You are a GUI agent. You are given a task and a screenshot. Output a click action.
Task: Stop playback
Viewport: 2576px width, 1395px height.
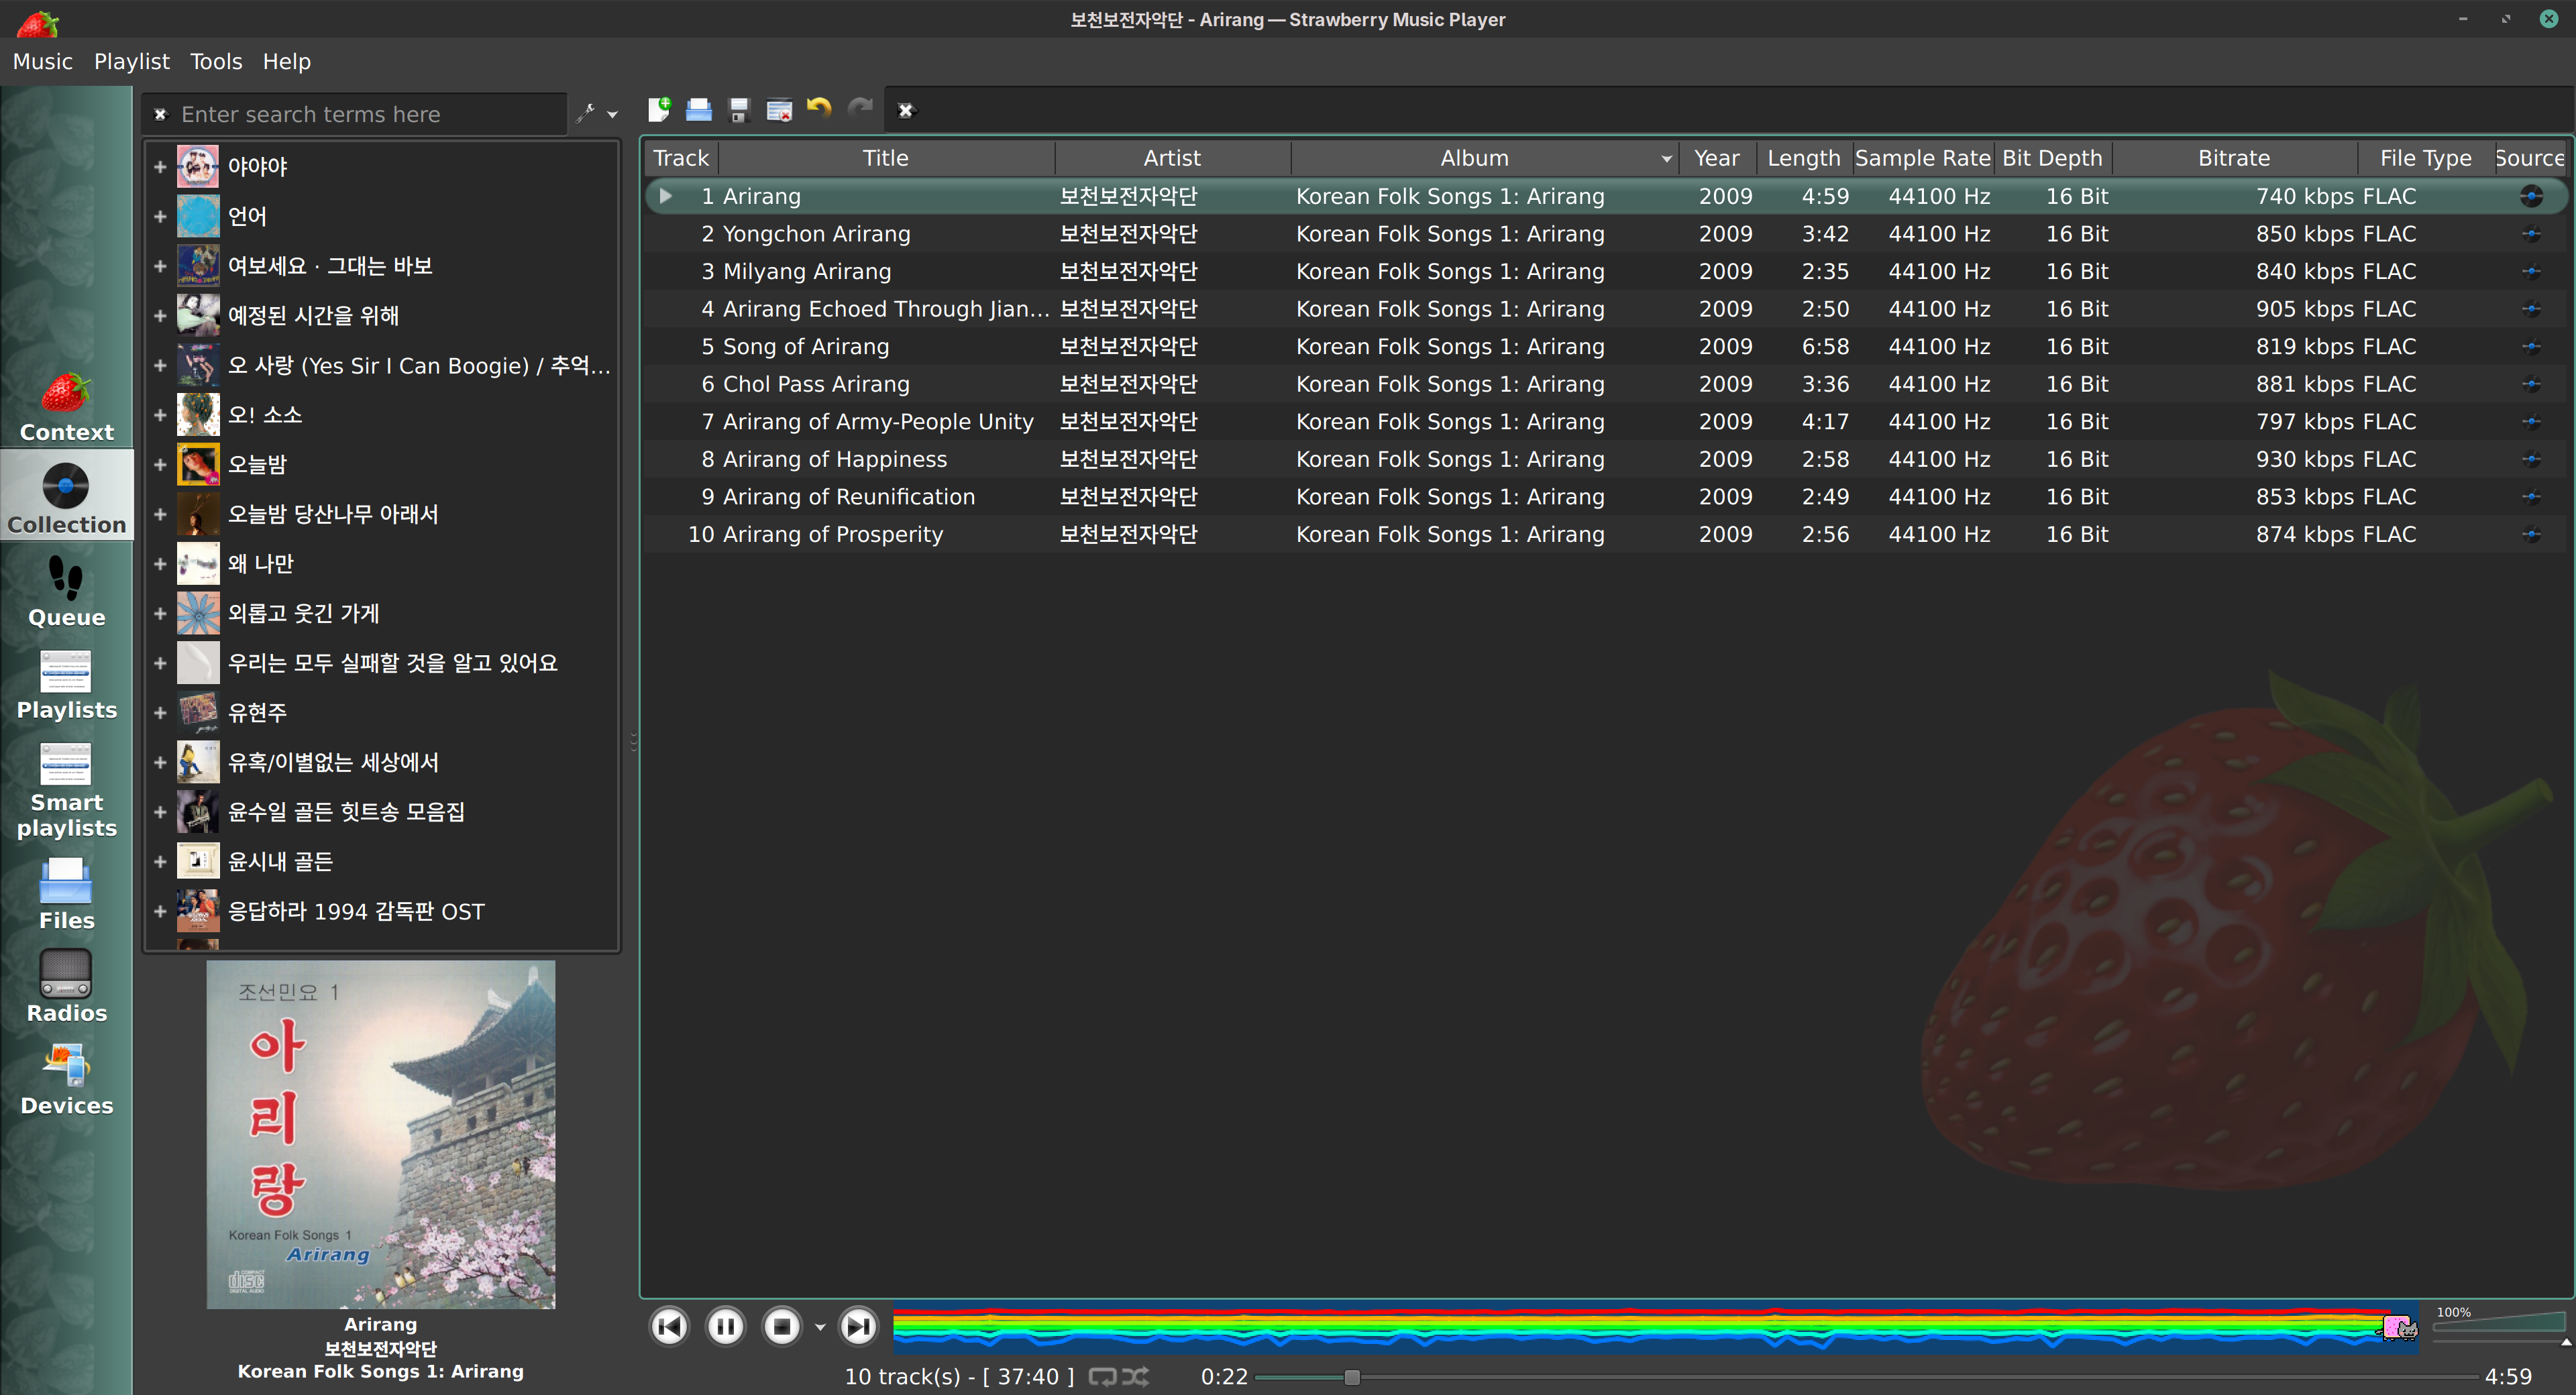[x=782, y=1326]
